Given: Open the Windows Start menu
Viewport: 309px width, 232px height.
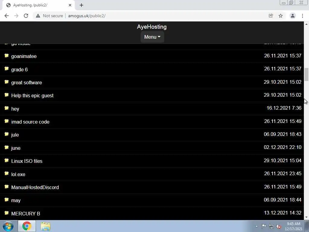Looking at the screenshot, I should tap(8, 226).
